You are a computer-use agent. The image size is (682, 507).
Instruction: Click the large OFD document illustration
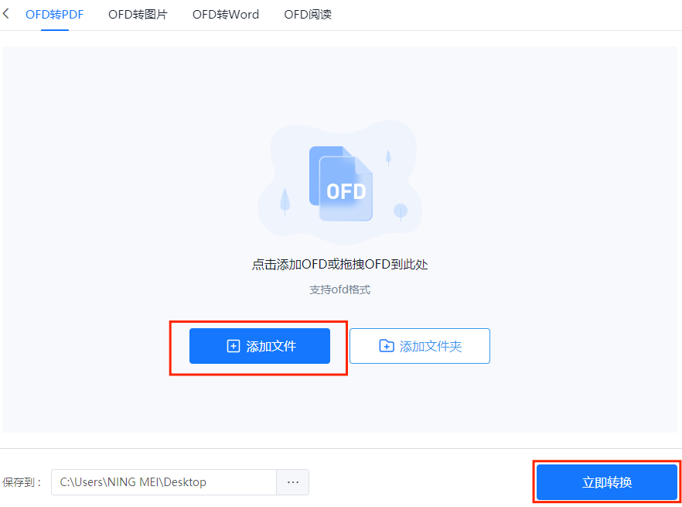(341, 183)
